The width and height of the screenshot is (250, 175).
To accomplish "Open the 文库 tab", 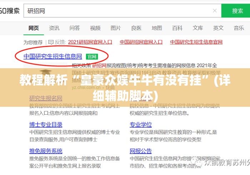I will pos(198,28).
